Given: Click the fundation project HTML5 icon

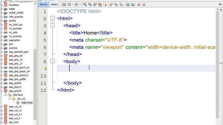Looking at the screenshot, I should pos(6,5).
